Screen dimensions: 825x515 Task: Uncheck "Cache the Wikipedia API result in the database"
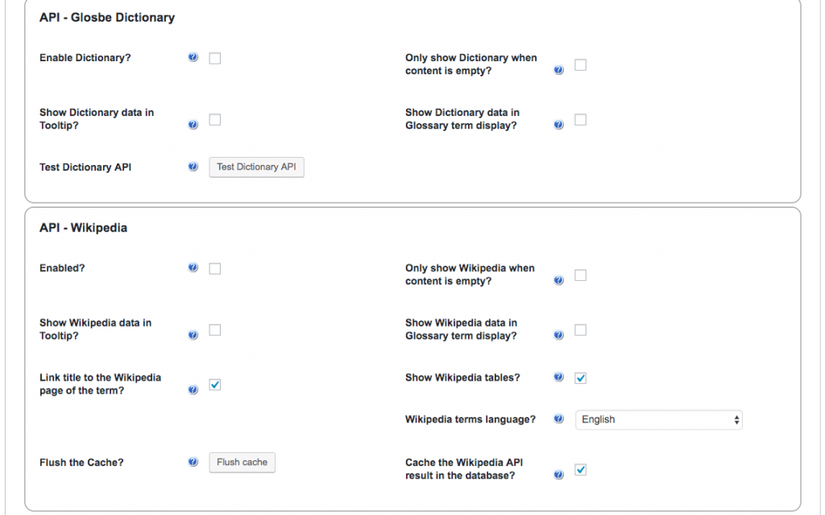click(580, 469)
